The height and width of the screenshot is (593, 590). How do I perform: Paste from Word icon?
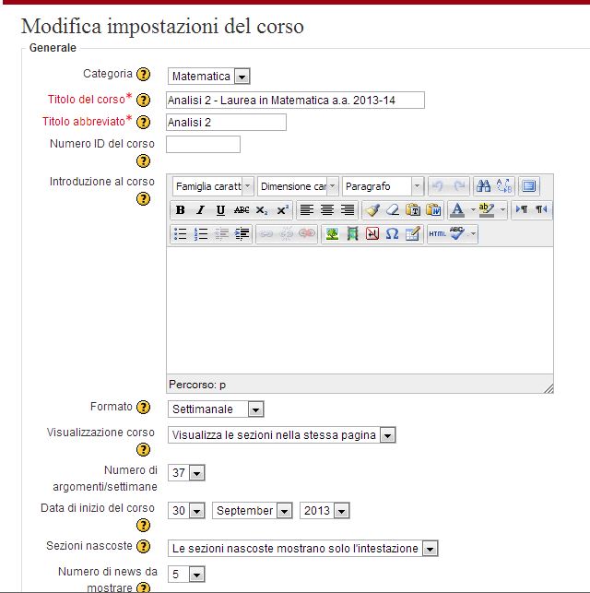coord(433,210)
